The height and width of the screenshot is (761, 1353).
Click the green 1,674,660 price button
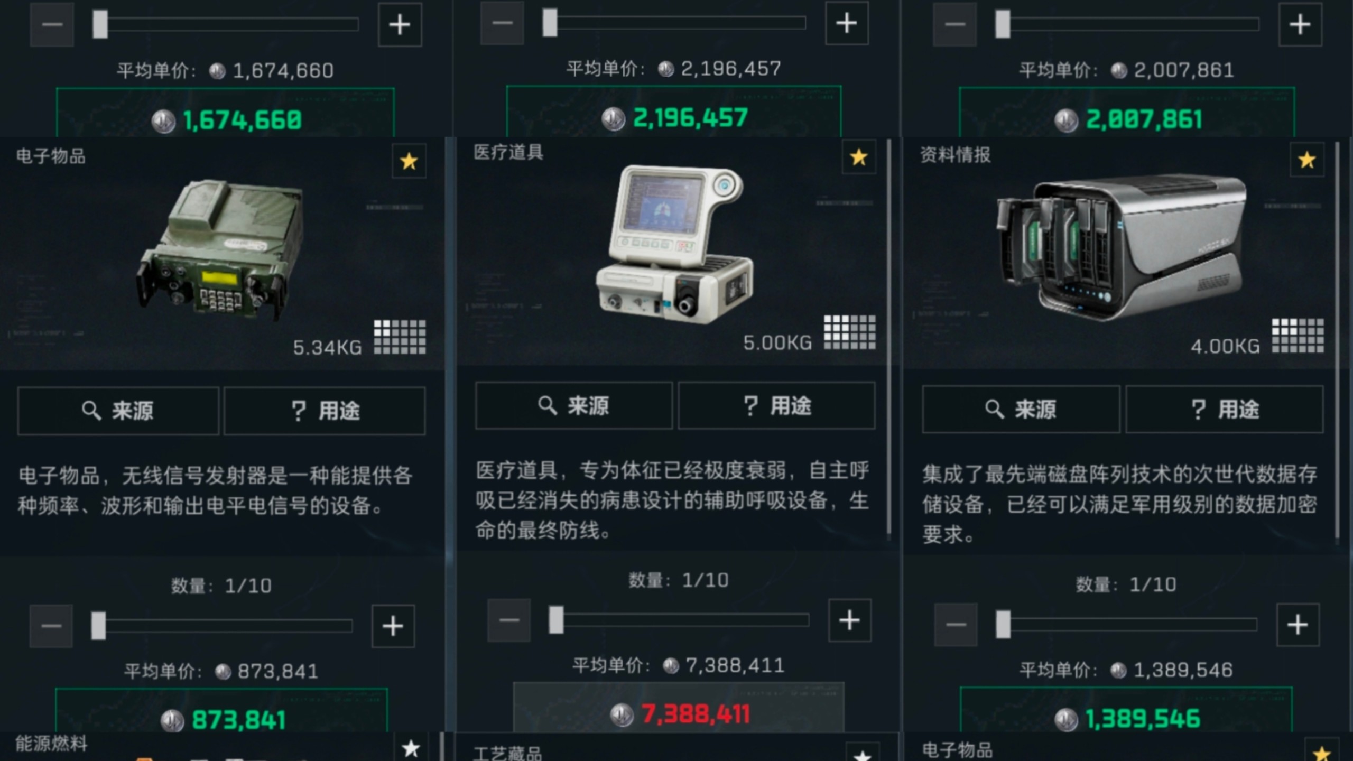click(x=226, y=113)
